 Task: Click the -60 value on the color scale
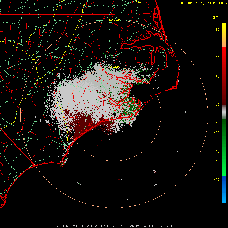pos(217,170)
